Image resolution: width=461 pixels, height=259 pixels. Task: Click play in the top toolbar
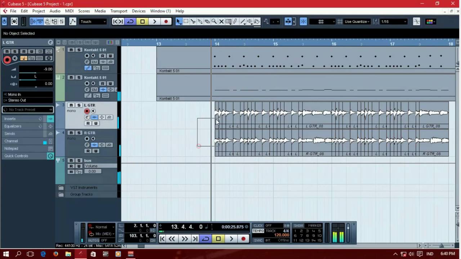[x=155, y=22]
